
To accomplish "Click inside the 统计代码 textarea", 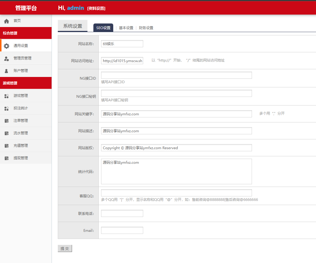I will point(176,171).
